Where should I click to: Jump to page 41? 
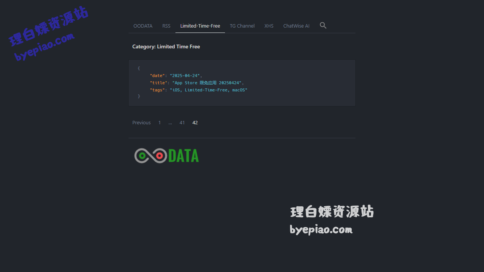click(182, 123)
